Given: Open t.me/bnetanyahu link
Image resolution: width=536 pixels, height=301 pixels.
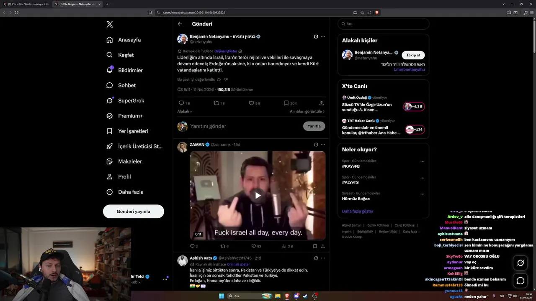Looking at the screenshot, I should (x=409, y=69).
